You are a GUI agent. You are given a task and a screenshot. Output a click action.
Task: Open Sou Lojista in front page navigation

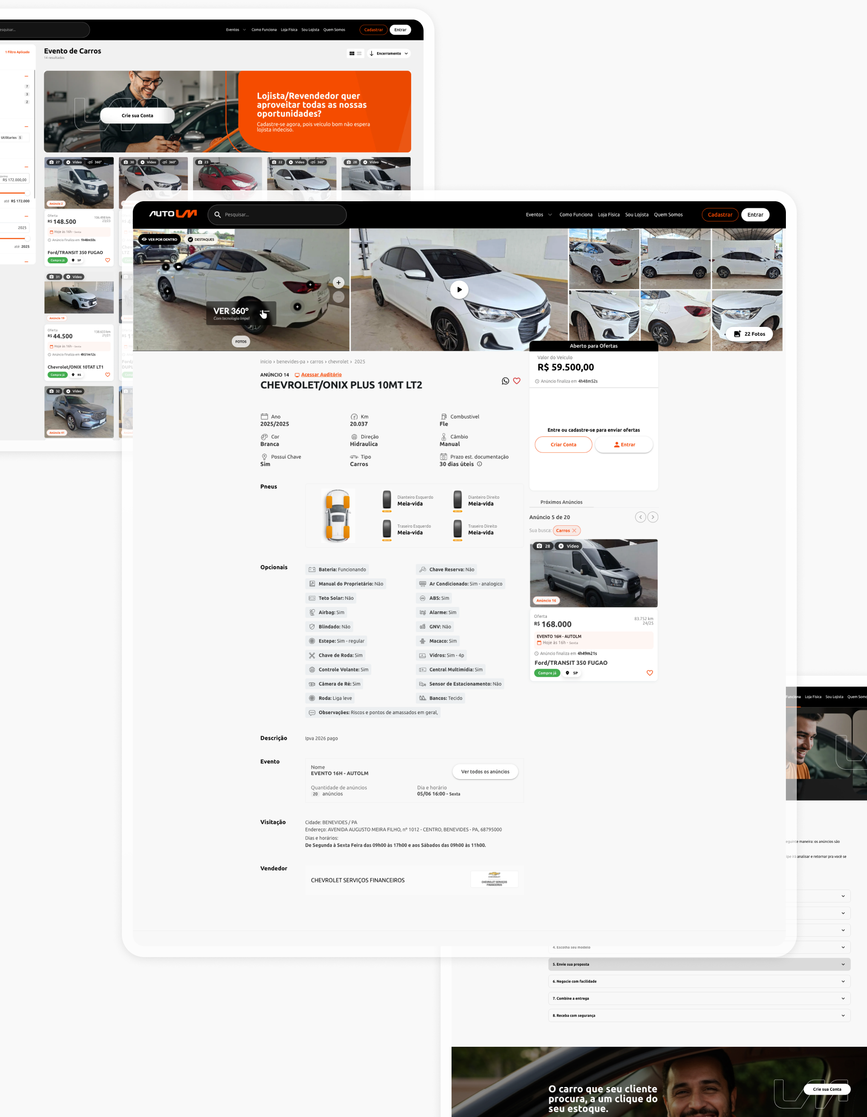pyautogui.click(x=636, y=215)
